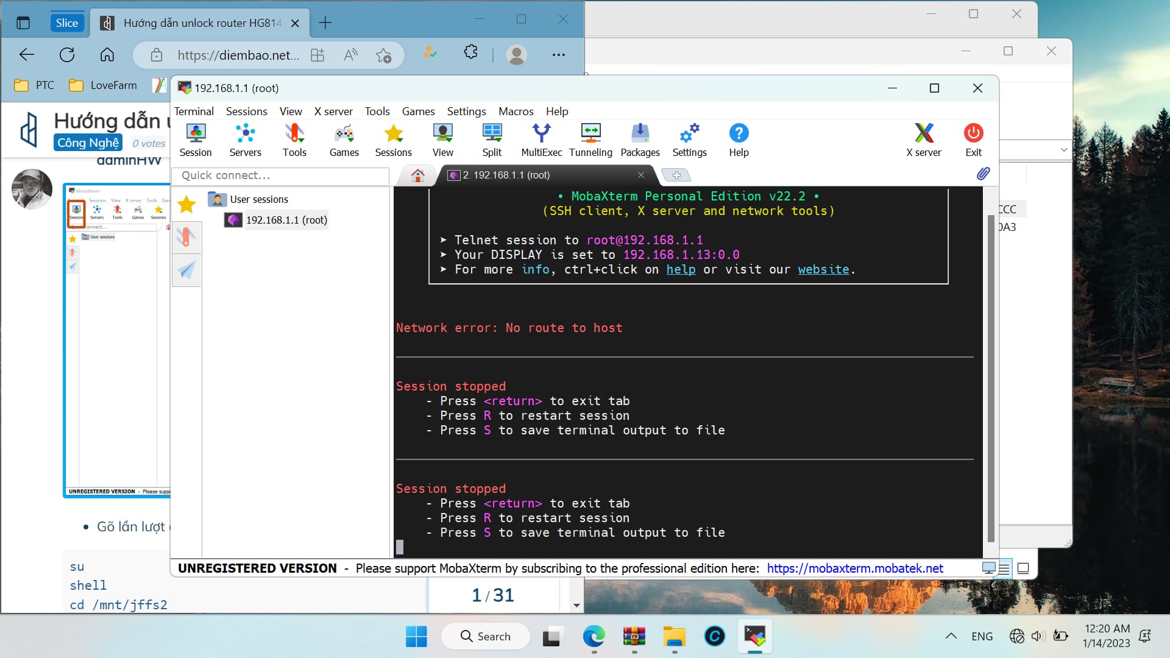This screenshot has height=658, width=1170.
Task: Open the clock showing 12:20 AM
Action: (1107, 636)
